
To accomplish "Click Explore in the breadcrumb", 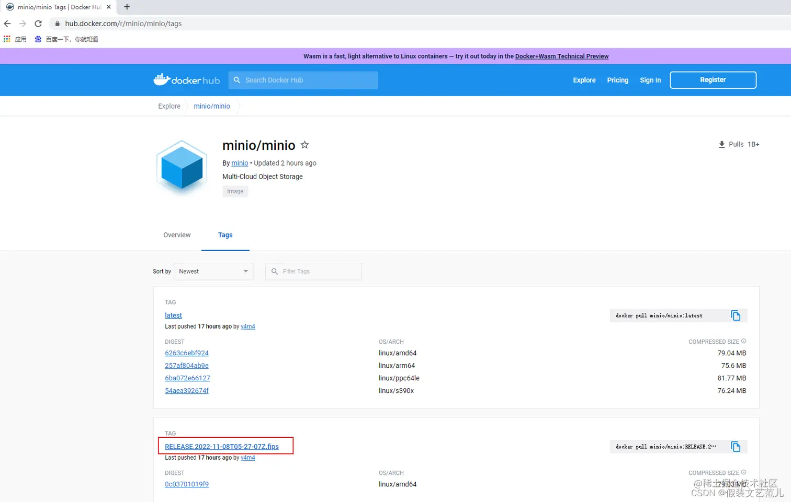I will tap(169, 106).
